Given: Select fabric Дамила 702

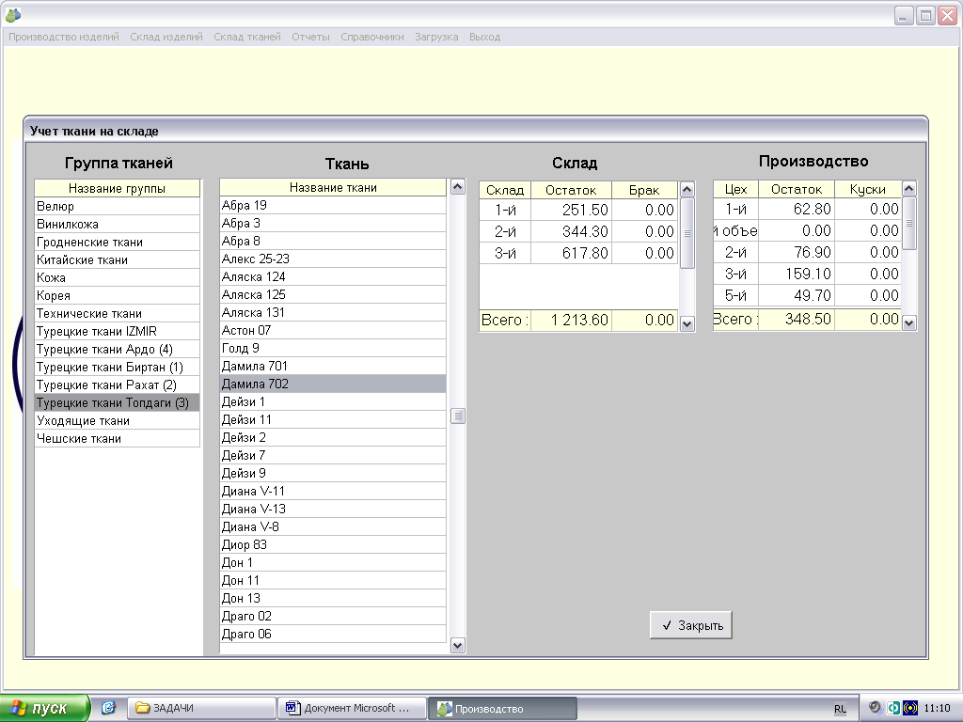Looking at the screenshot, I should coord(333,384).
